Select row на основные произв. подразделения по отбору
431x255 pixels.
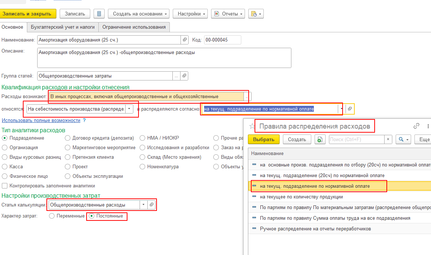(340, 165)
